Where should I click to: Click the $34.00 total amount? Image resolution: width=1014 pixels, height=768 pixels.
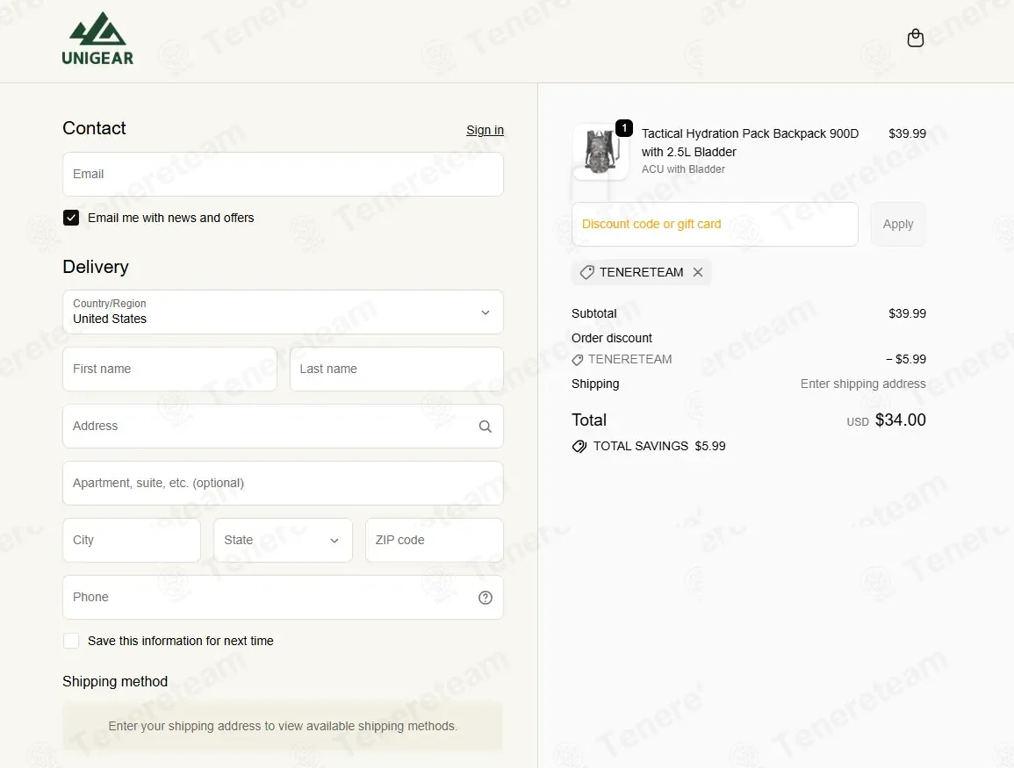900,420
